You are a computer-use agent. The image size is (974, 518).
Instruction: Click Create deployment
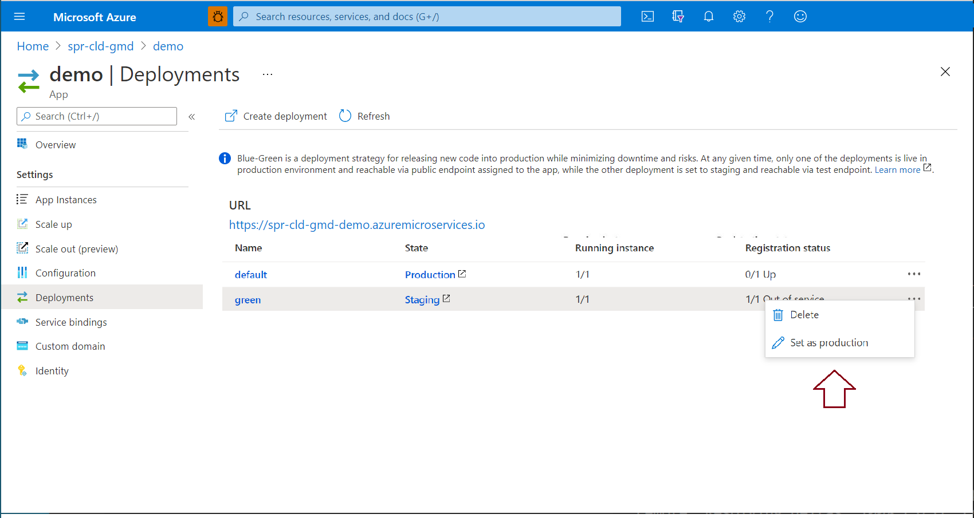[285, 116]
